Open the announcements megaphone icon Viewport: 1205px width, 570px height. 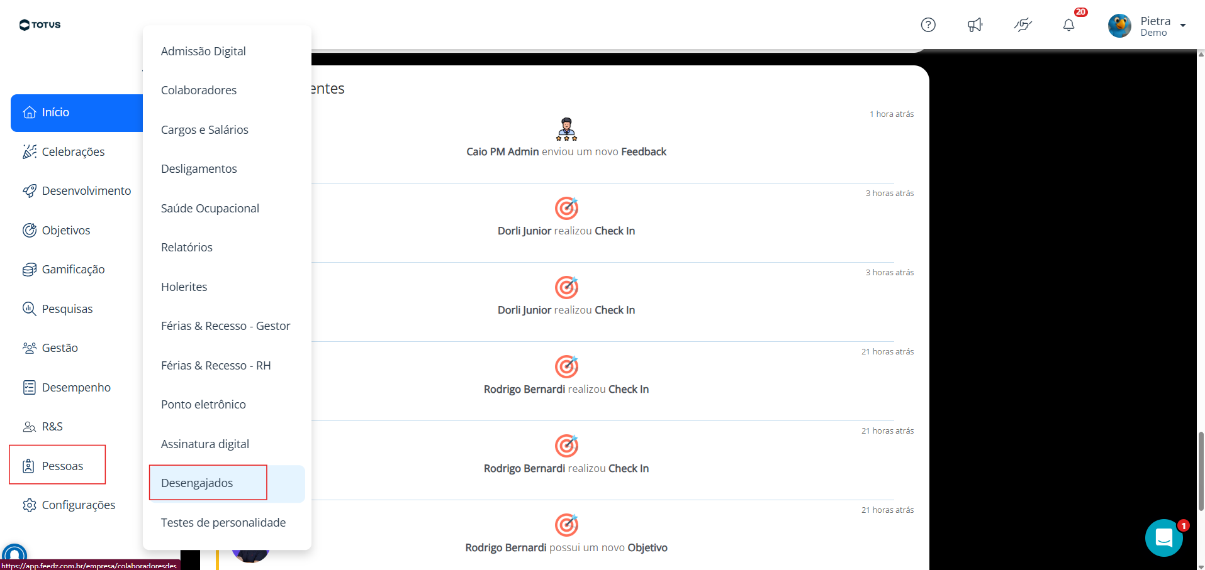pyautogui.click(x=975, y=25)
